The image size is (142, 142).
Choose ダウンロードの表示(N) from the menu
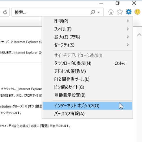pyautogui.click(x=87, y=63)
